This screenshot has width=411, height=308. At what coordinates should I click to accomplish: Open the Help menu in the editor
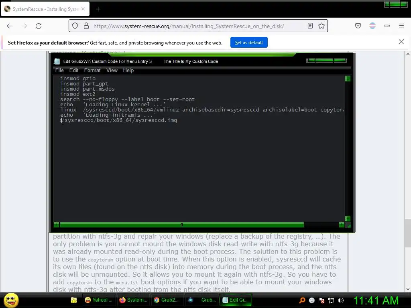128,71
